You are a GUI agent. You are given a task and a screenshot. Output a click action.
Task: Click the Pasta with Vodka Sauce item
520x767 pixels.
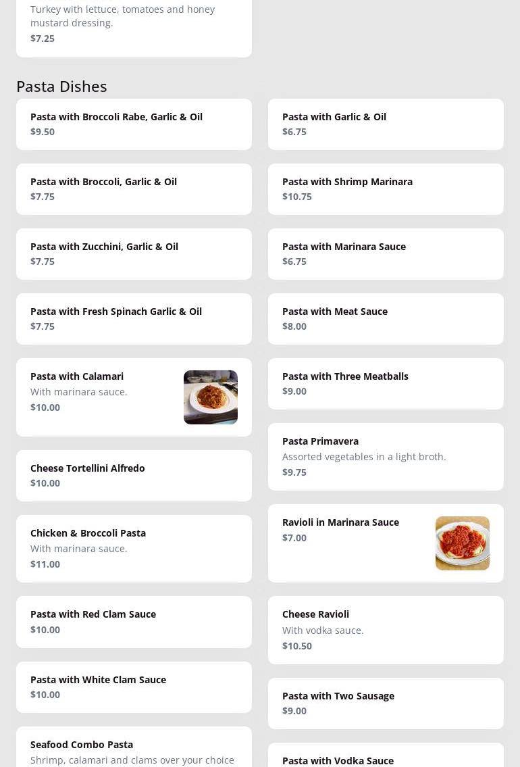tap(386, 757)
